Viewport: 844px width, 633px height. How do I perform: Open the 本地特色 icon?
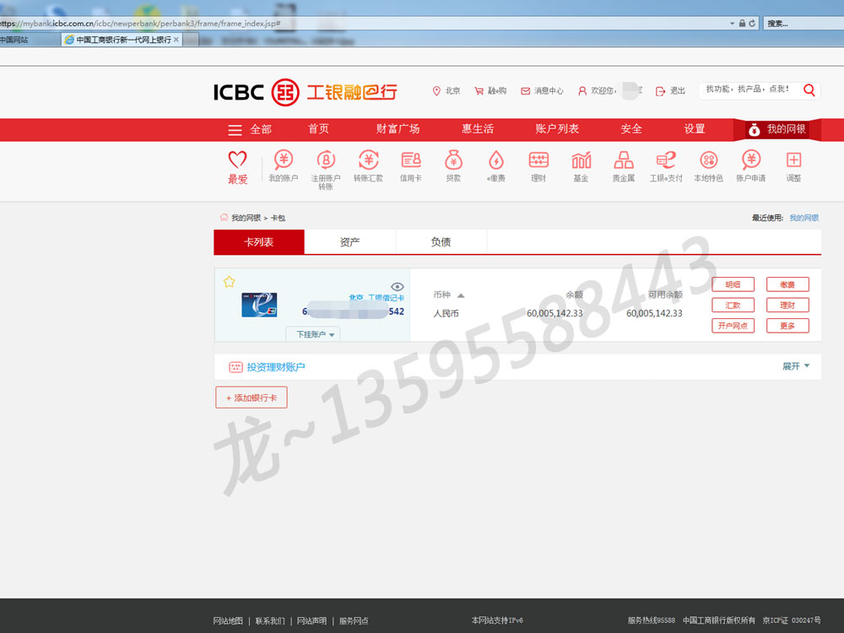(x=708, y=160)
